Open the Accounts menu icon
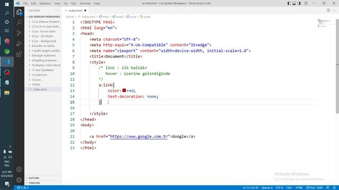 tap(19, 169)
